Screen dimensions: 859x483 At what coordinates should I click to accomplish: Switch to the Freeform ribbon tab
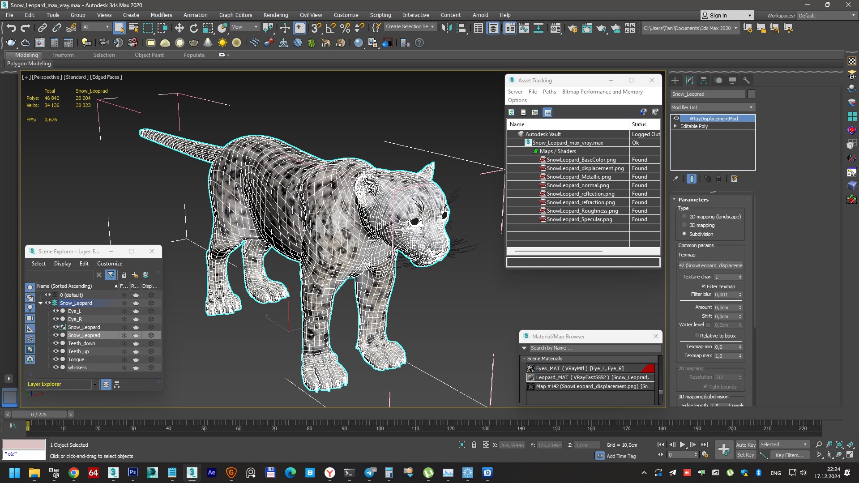click(63, 55)
